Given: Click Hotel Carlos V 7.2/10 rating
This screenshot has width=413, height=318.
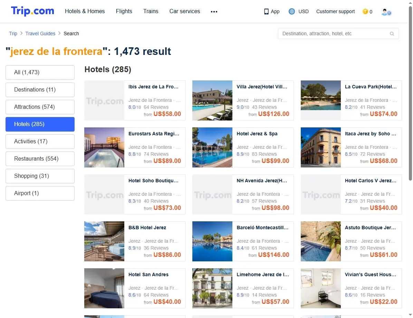Looking at the screenshot, I should (351, 201).
